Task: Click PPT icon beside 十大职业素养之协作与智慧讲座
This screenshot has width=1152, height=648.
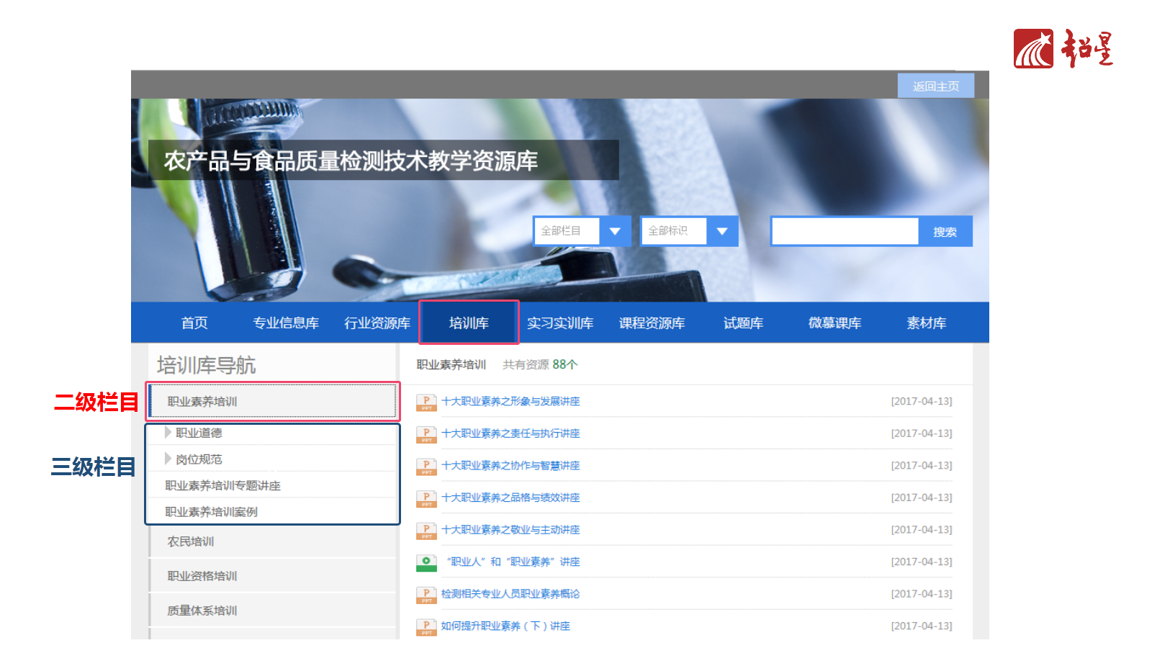Action: click(x=426, y=467)
